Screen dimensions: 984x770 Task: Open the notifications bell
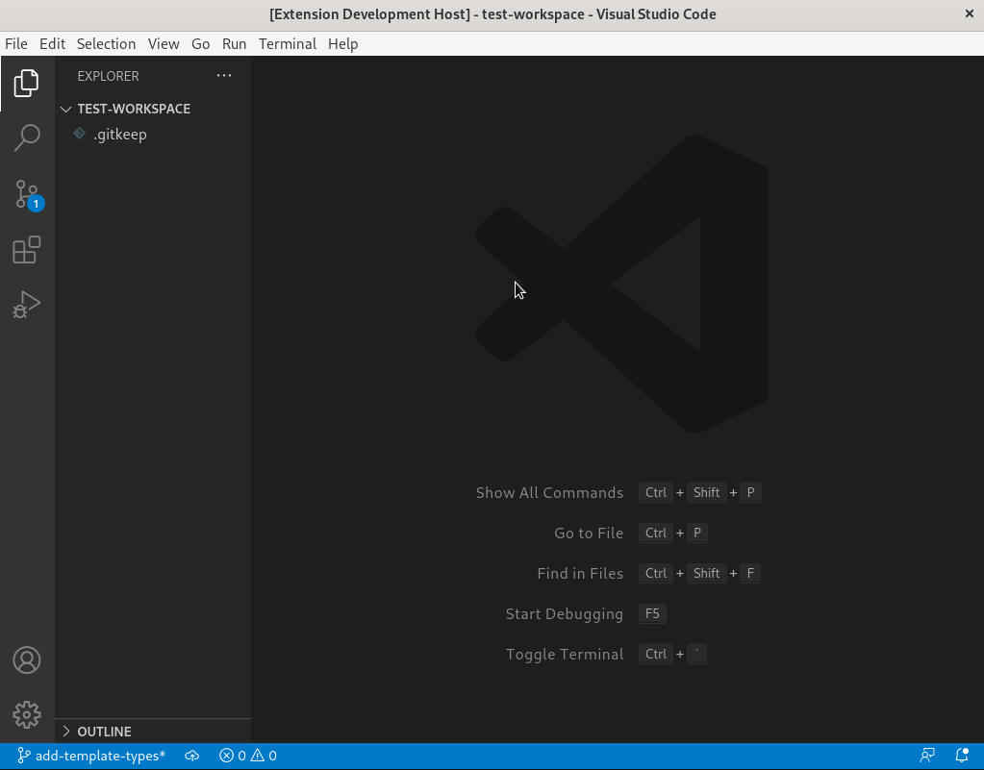click(x=960, y=756)
